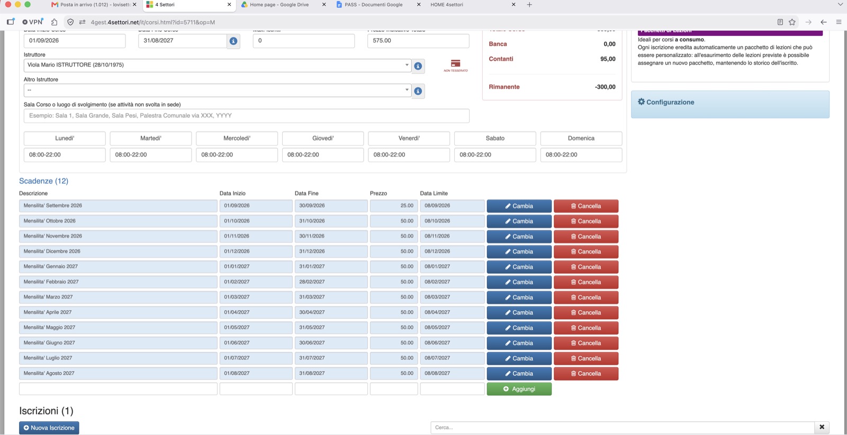The image size is (847, 435).
Task: Go forward with the browser arrow
Action: coord(808,22)
